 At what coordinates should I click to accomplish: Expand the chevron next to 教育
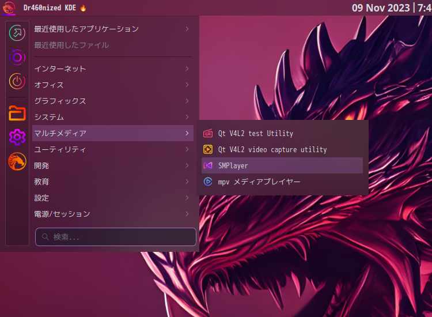coord(187,182)
